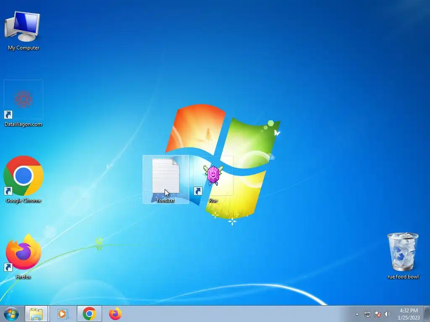The height and width of the screenshot is (322, 430).
Task: Select the Firefox desktop shortcut
Action: [24, 252]
